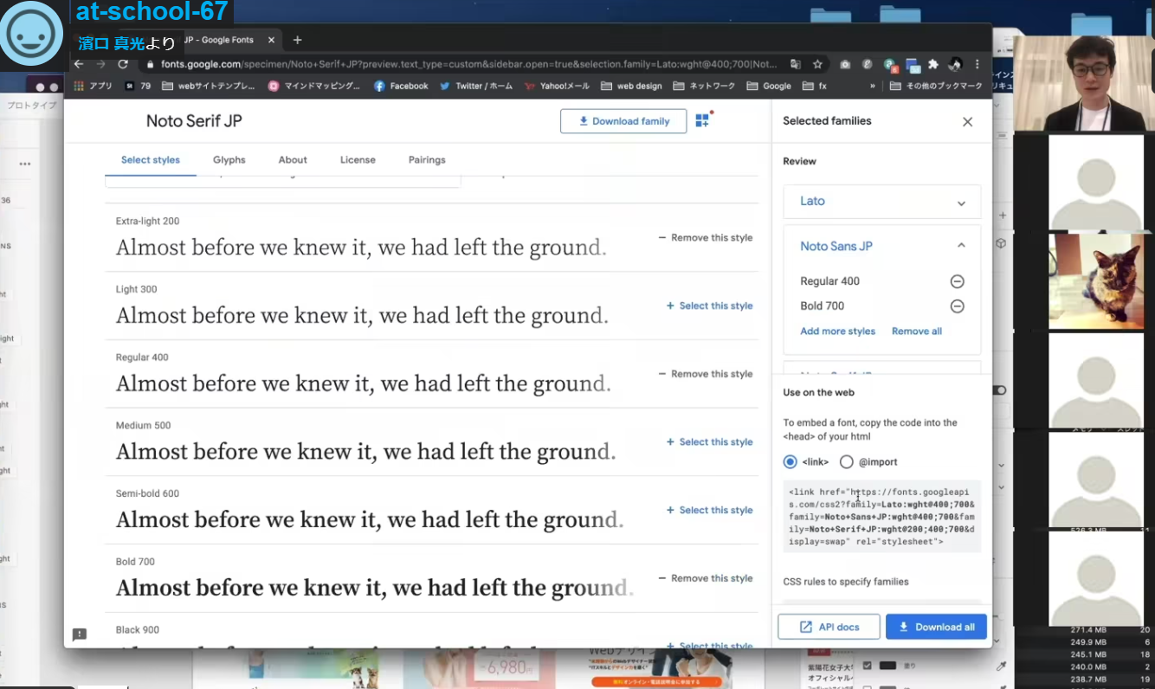Click the "CSS rules to specify families" label
Image resolution: width=1155 pixels, height=689 pixels.
pos(846,582)
